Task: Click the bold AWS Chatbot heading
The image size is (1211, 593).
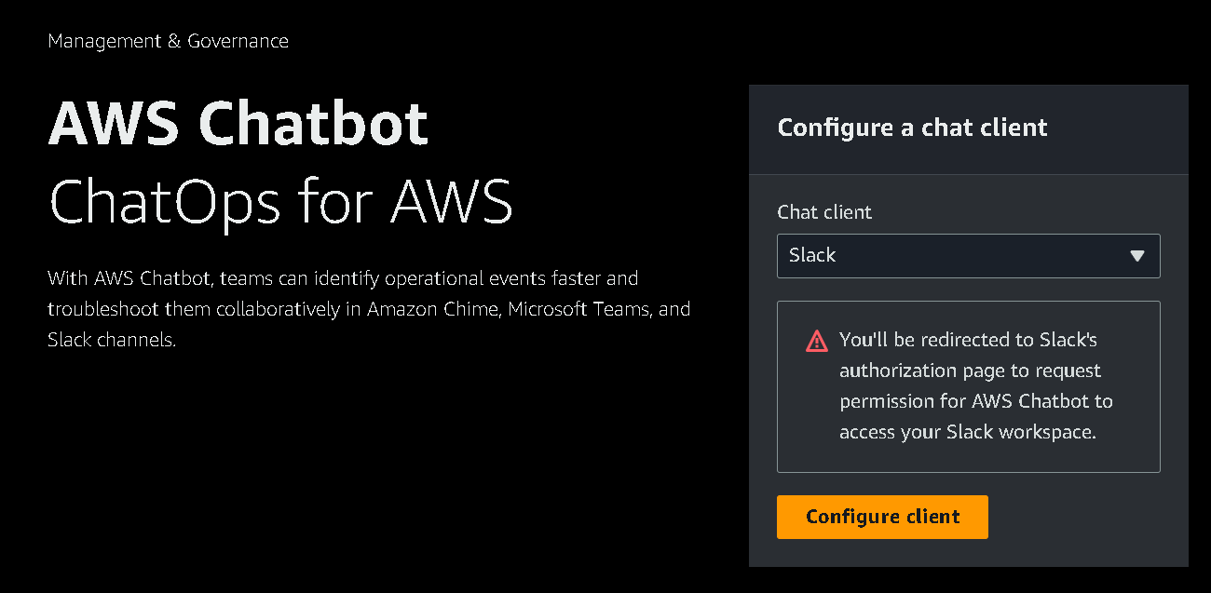Action: [x=238, y=124]
